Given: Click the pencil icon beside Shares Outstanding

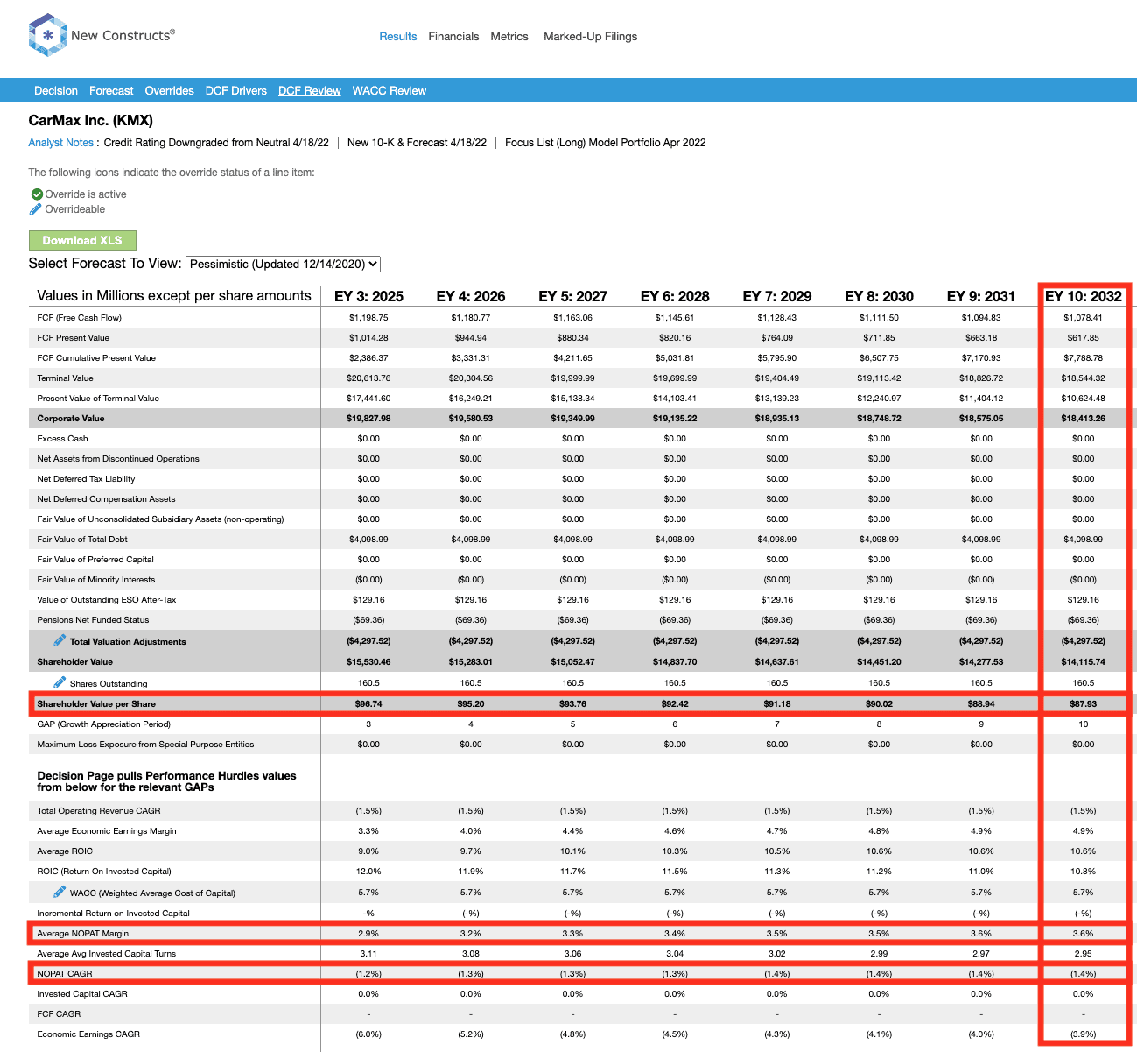Looking at the screenshot, I should click(60, 682).
